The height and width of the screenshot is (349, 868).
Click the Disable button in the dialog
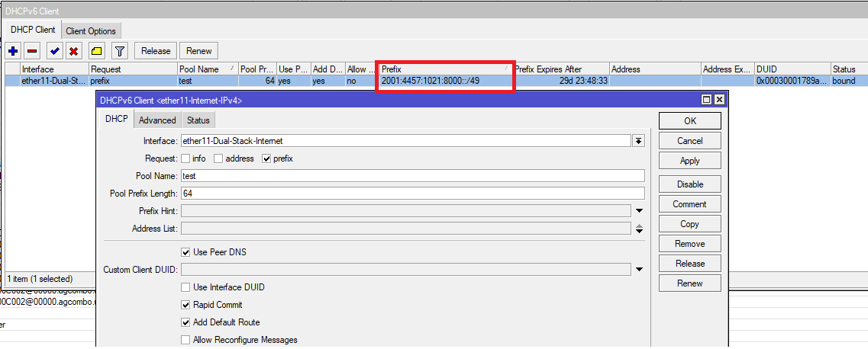pos(690,184)
